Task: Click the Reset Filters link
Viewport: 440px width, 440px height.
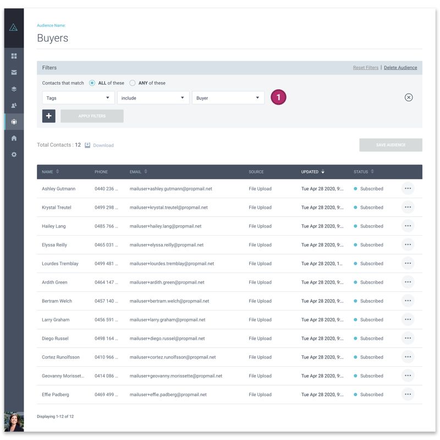Action: click(366, 67)
